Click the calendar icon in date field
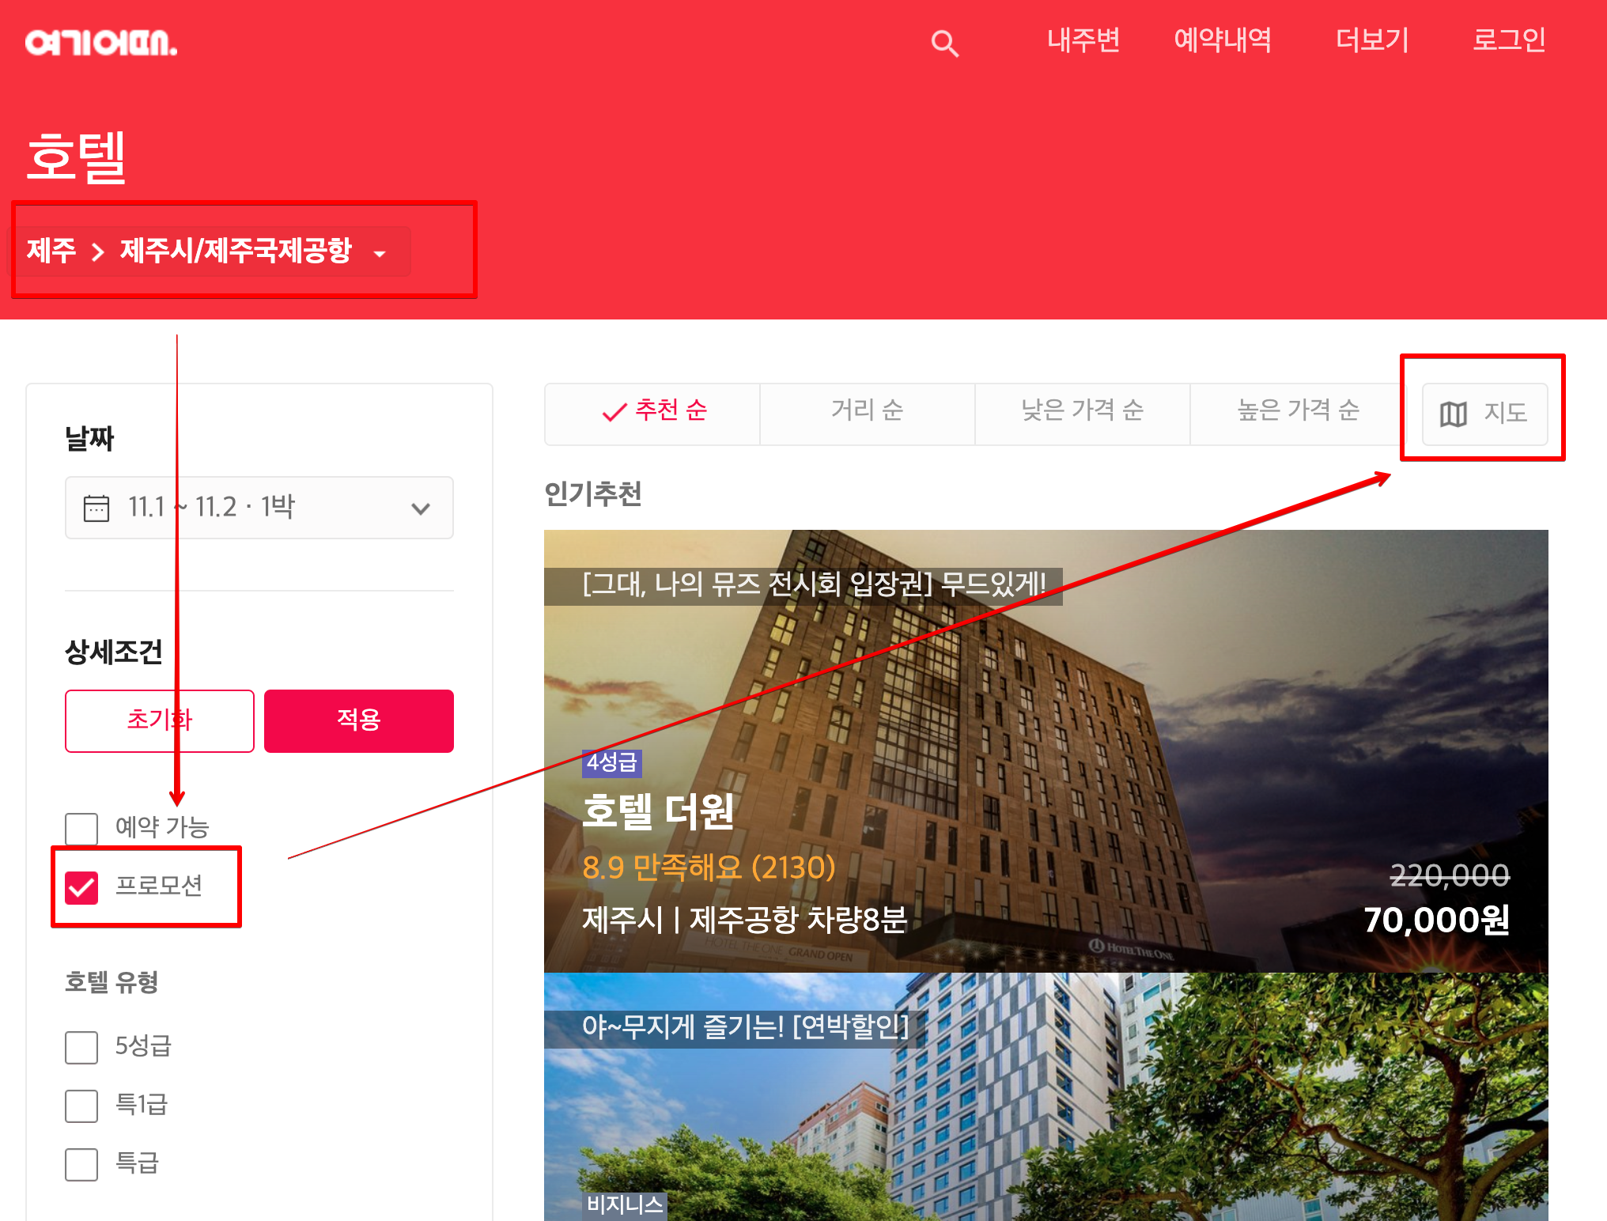 pos(96,508)
